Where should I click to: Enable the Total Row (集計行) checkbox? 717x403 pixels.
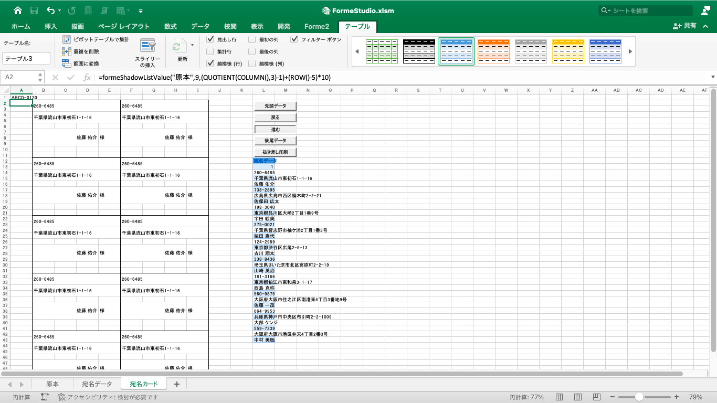coord(210,51)
